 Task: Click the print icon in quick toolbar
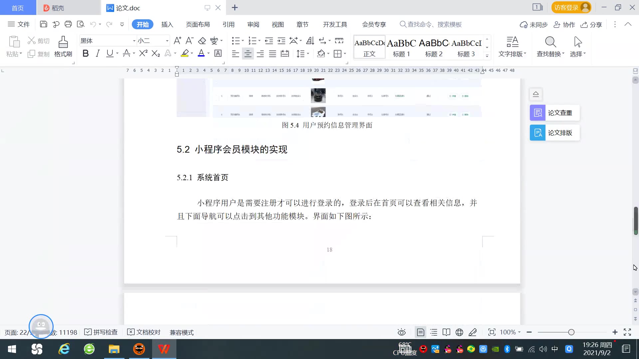(68, 24)
